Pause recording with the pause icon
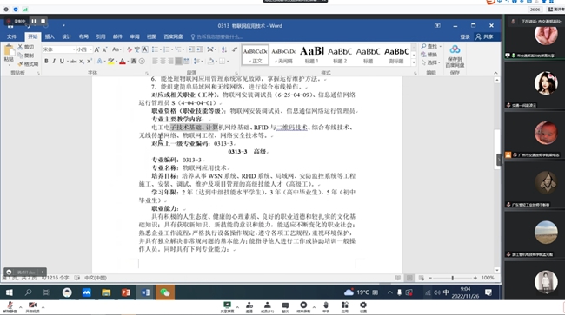The width and height of the screenshot is (565, 315). 34,21
